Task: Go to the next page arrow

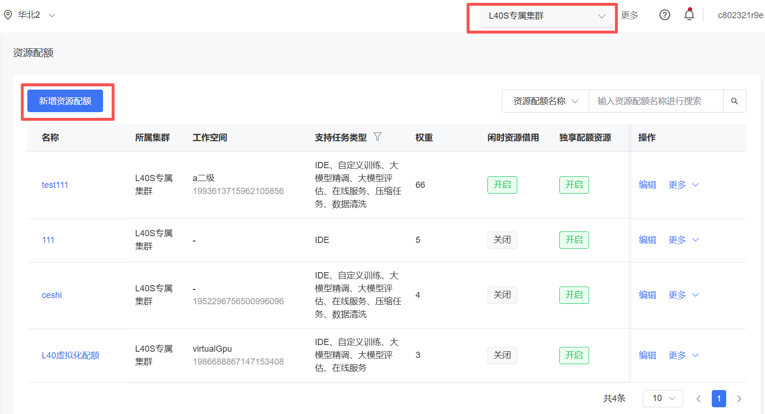Action: [739, 399]
